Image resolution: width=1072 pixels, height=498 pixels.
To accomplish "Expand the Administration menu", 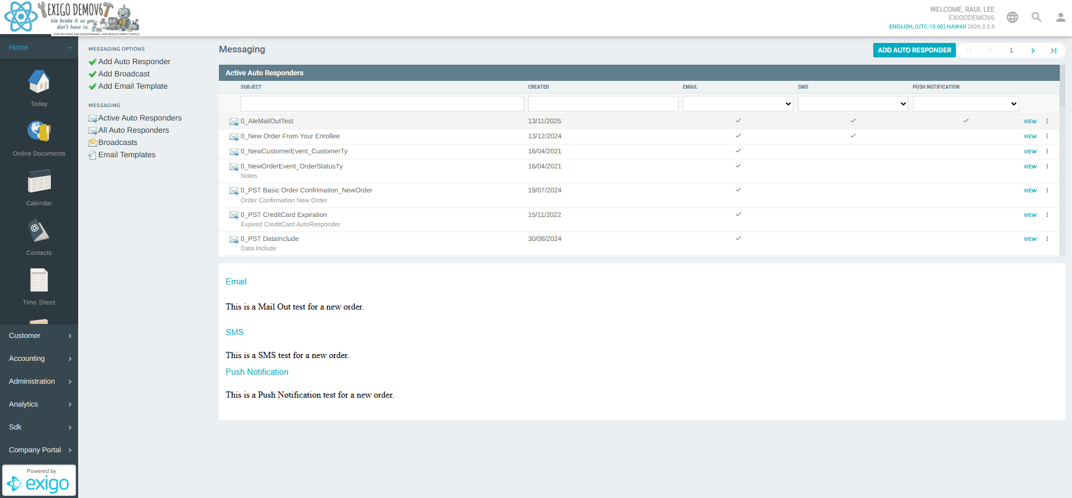I will [x=39, y=381].
